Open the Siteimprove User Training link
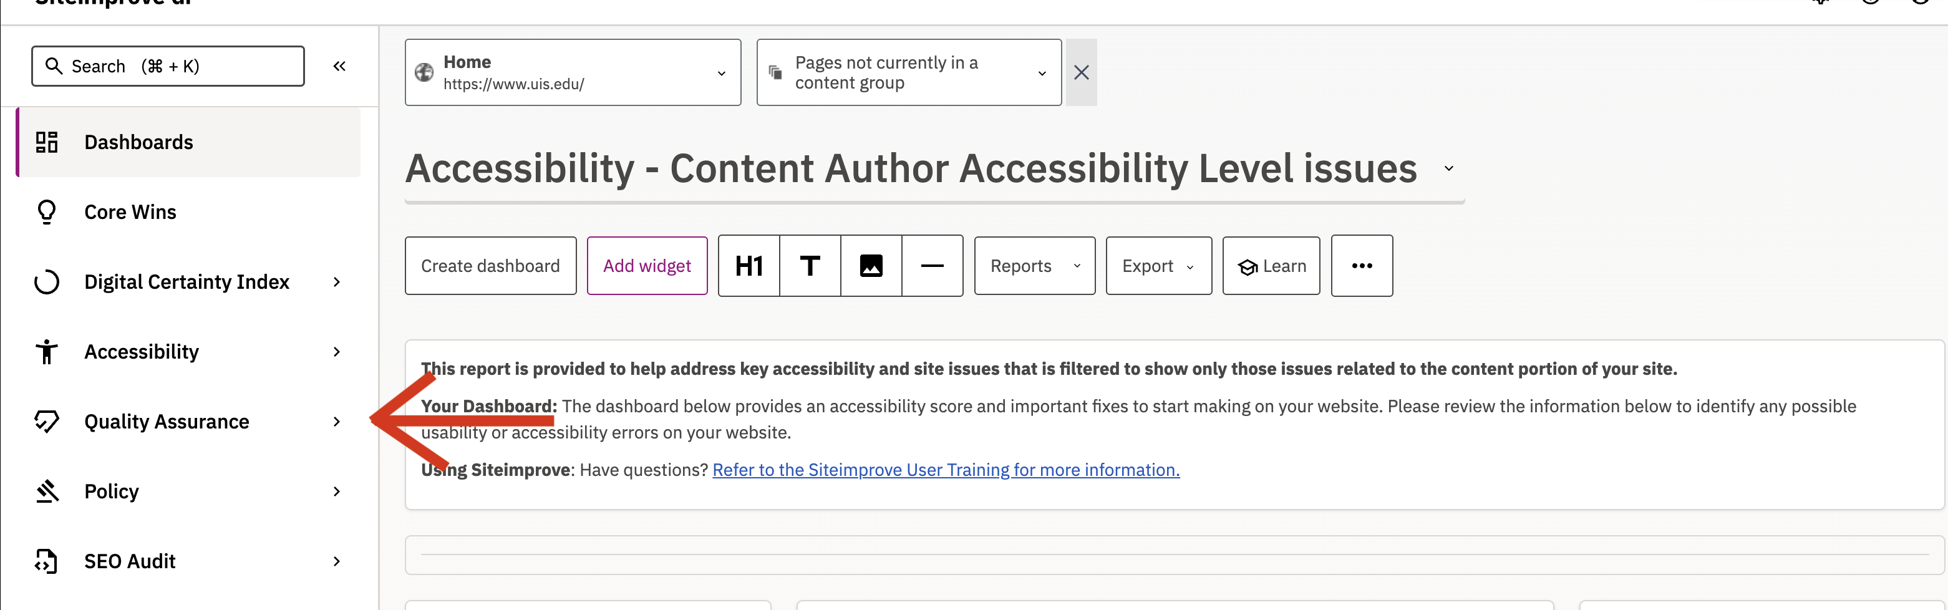 point(944,470)
